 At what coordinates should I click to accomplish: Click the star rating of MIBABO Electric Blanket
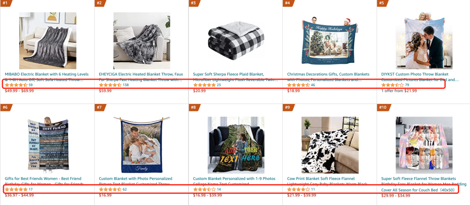[x=16, y=85]
